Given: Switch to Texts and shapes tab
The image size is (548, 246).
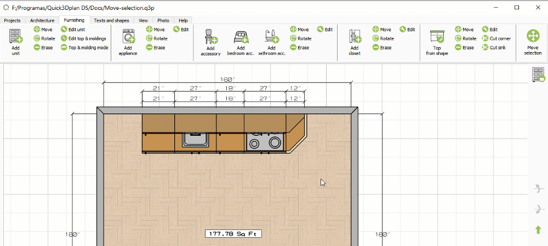Looking at the screenshot, I should tap(111, 20).
